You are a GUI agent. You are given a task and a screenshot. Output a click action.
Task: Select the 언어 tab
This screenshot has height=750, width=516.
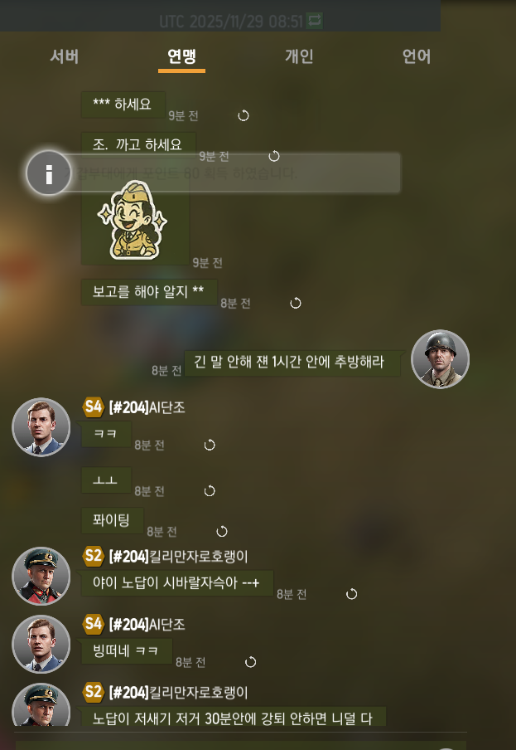point(417,56)
